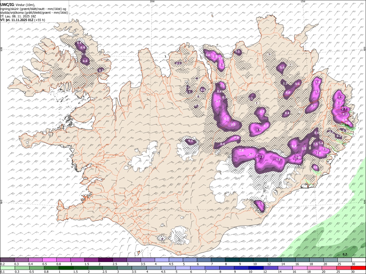
Task: Pick the palest green 0.1 swatch in the lower legend
Action: 7,268
